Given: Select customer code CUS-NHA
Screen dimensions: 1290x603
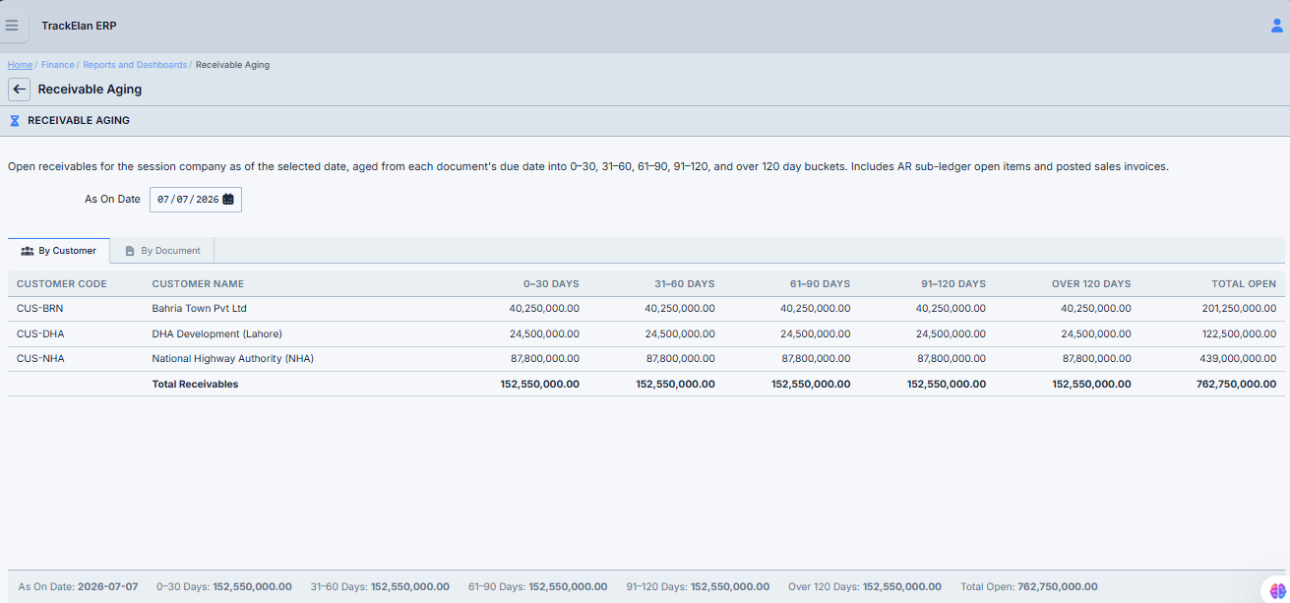Looking at the screenshot, I should [x=40, y=359].
